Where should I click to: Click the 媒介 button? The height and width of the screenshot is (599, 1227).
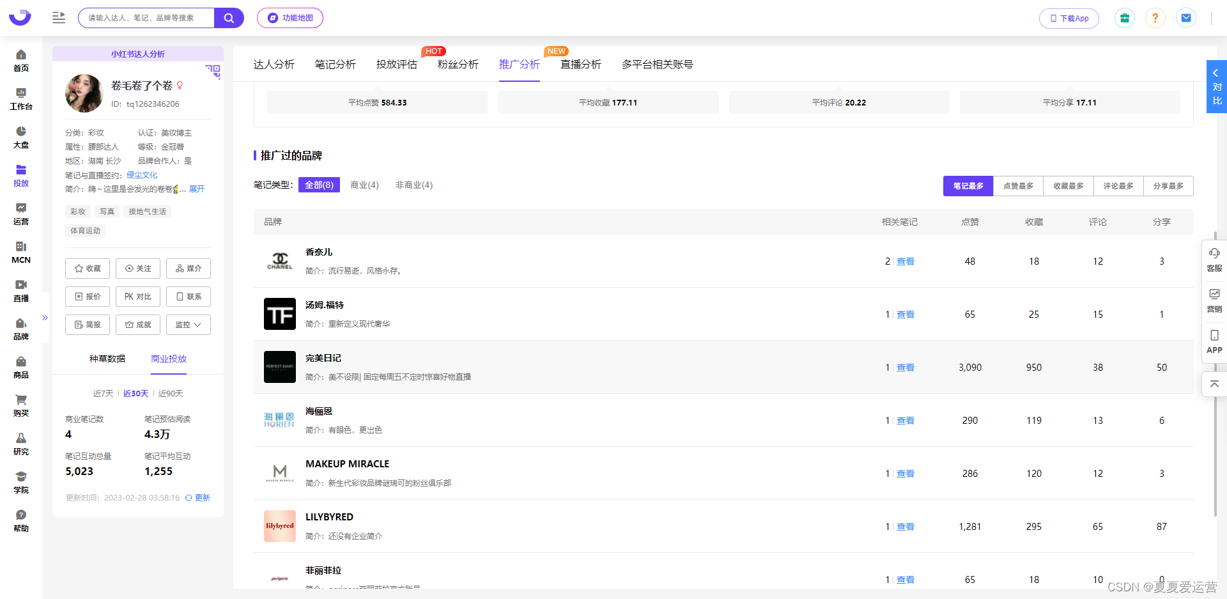(189, 268)
